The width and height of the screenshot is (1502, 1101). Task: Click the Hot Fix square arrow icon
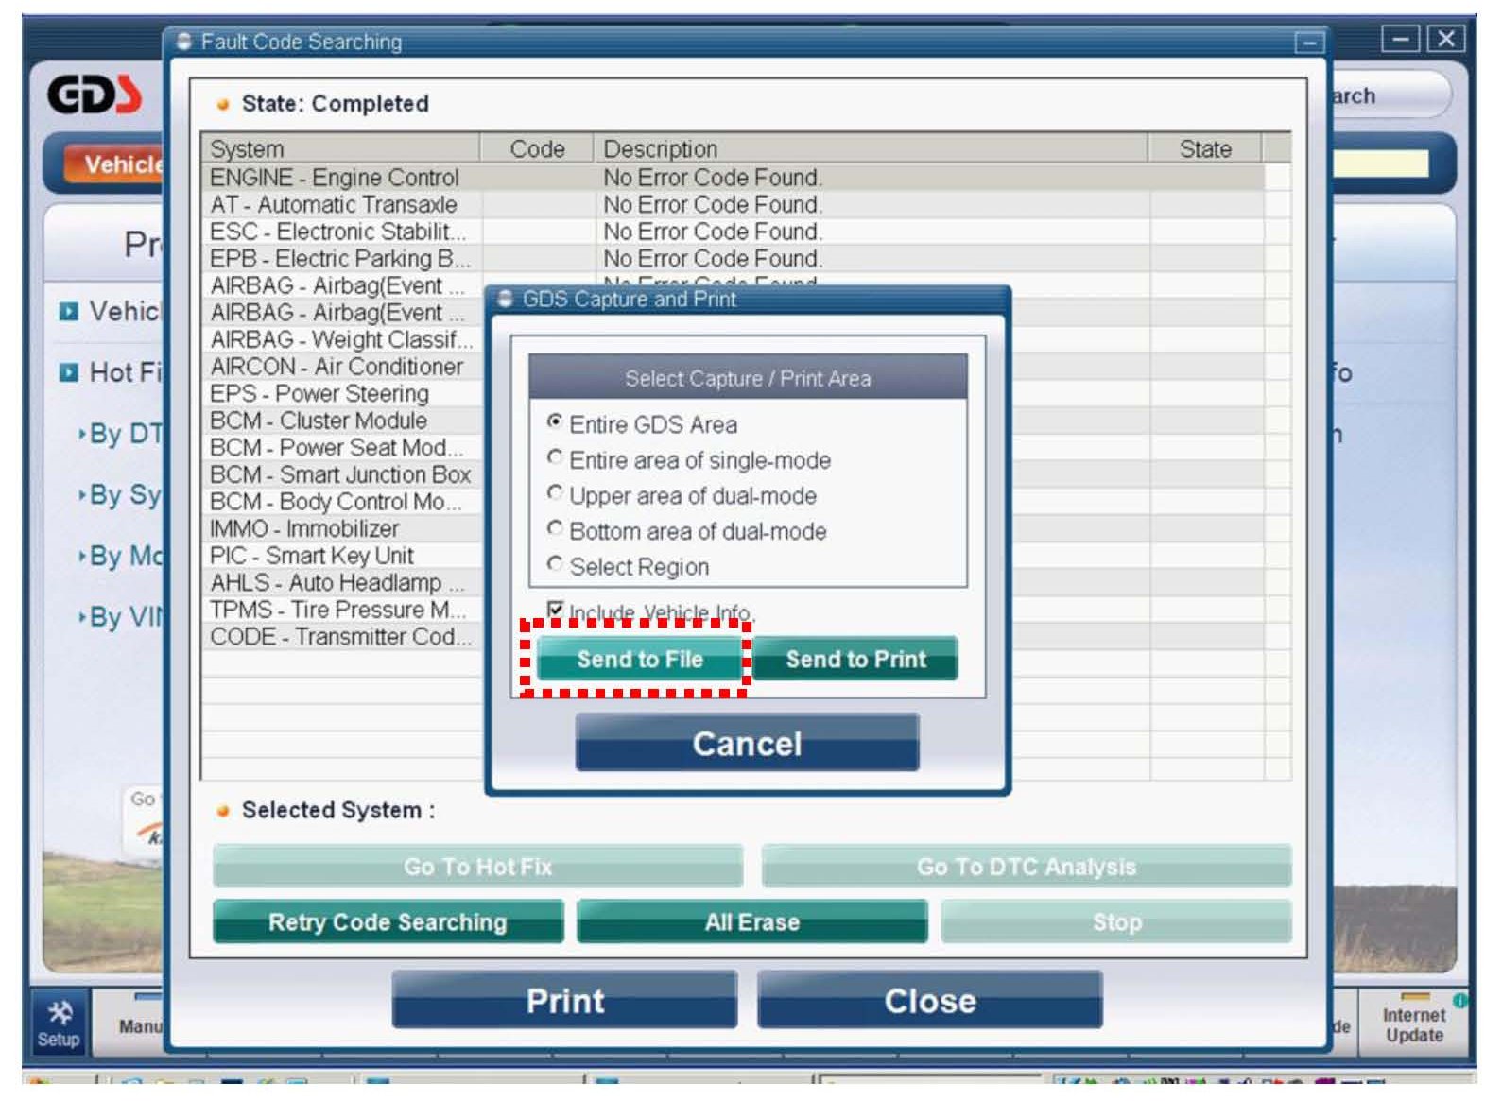(68, 372)
